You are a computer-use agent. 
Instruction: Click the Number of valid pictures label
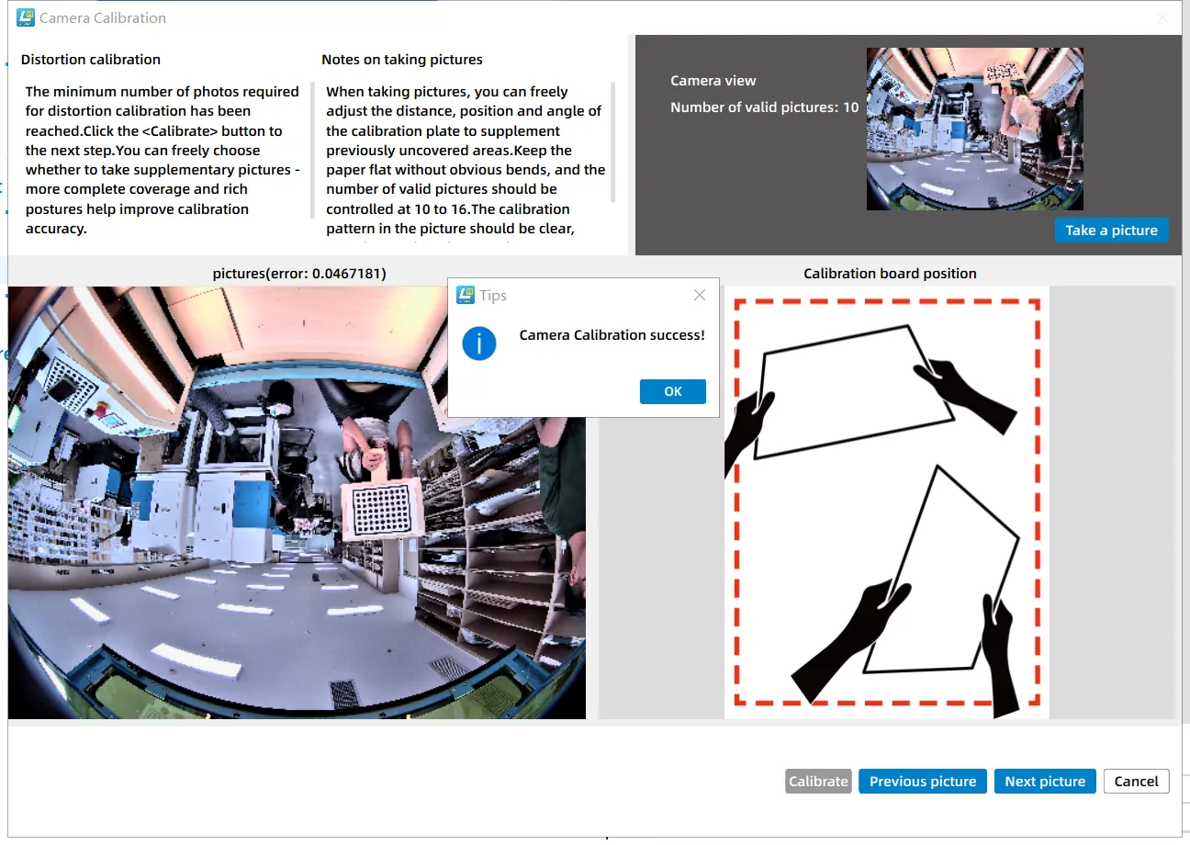tap(764, 107)
